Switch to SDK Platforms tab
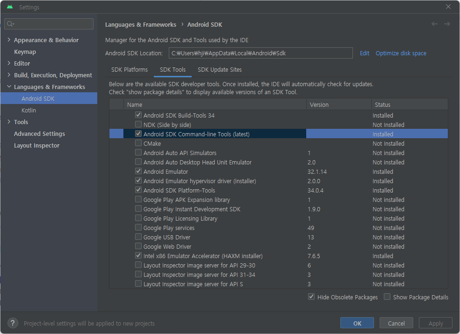This screenshot has height=334, width=460. pyautogui.click(x=129, y=70)
